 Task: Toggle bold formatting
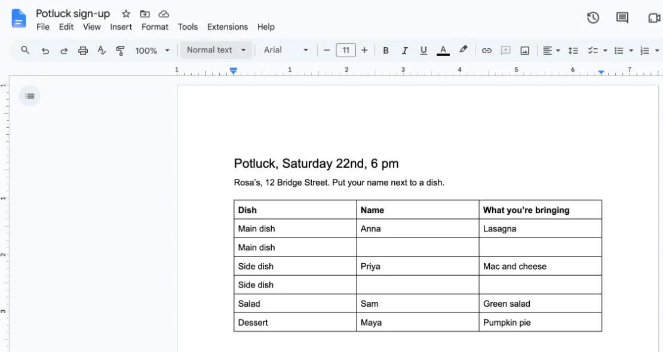point(386,51)
